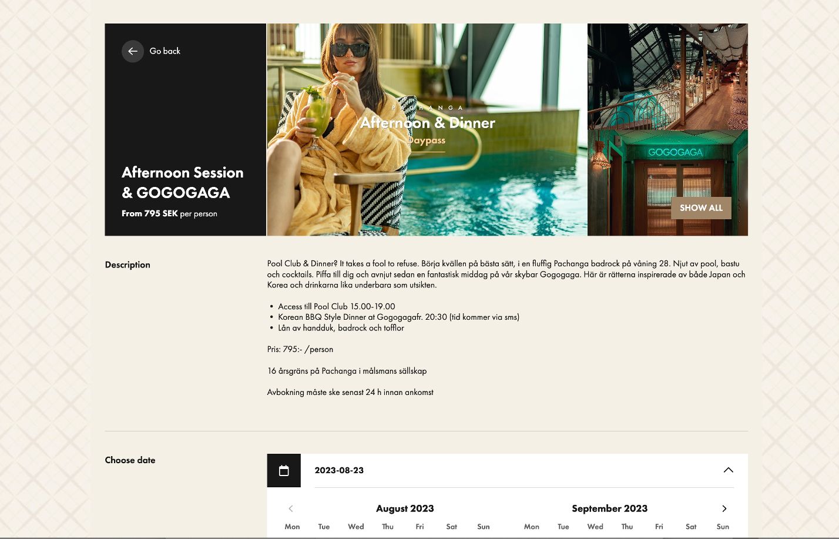Click the Pris: 795:- /person line

[300, 349]
